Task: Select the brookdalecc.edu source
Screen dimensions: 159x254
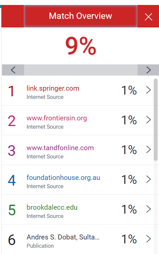Action: (52, 207)
